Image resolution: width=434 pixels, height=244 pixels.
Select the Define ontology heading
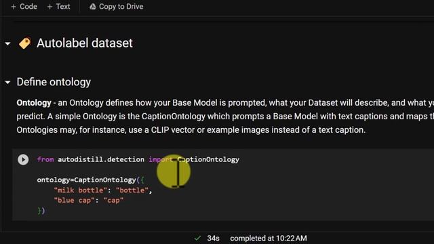pyautogui.click(x=54, y=82)
